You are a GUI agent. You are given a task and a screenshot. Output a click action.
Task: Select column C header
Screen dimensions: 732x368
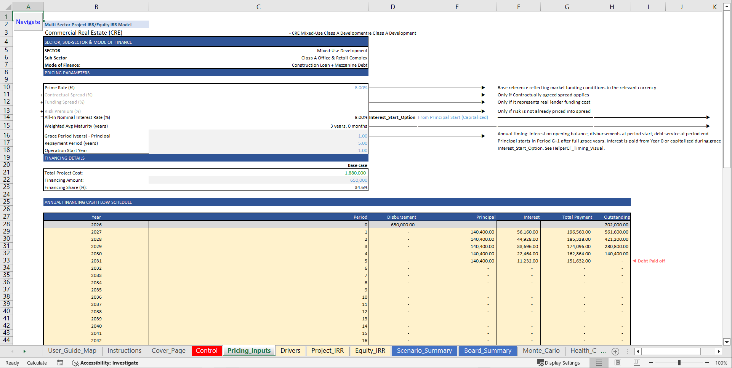pyautogui.click(x=258, y=7)
